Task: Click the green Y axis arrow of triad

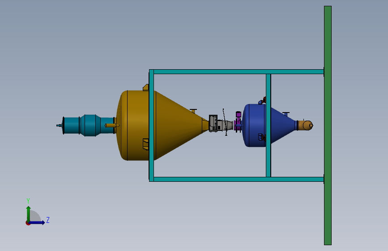Action: click(29, 214)
